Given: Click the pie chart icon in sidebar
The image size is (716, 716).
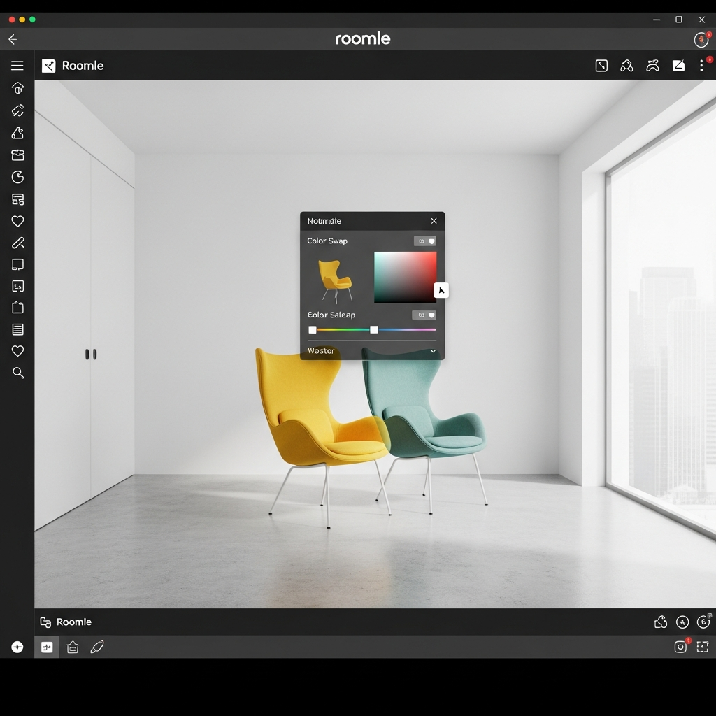Looking at the screenshot, I should coord(18,177).
